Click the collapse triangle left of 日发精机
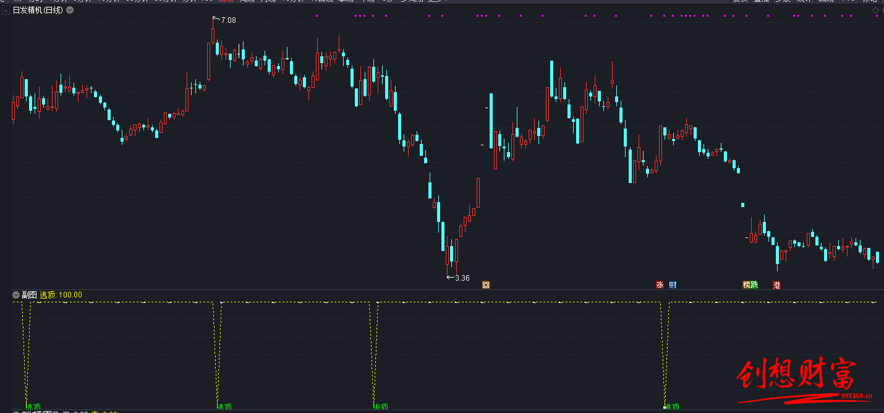This screenshot has width=884, height=413. (x=5, y=10)
